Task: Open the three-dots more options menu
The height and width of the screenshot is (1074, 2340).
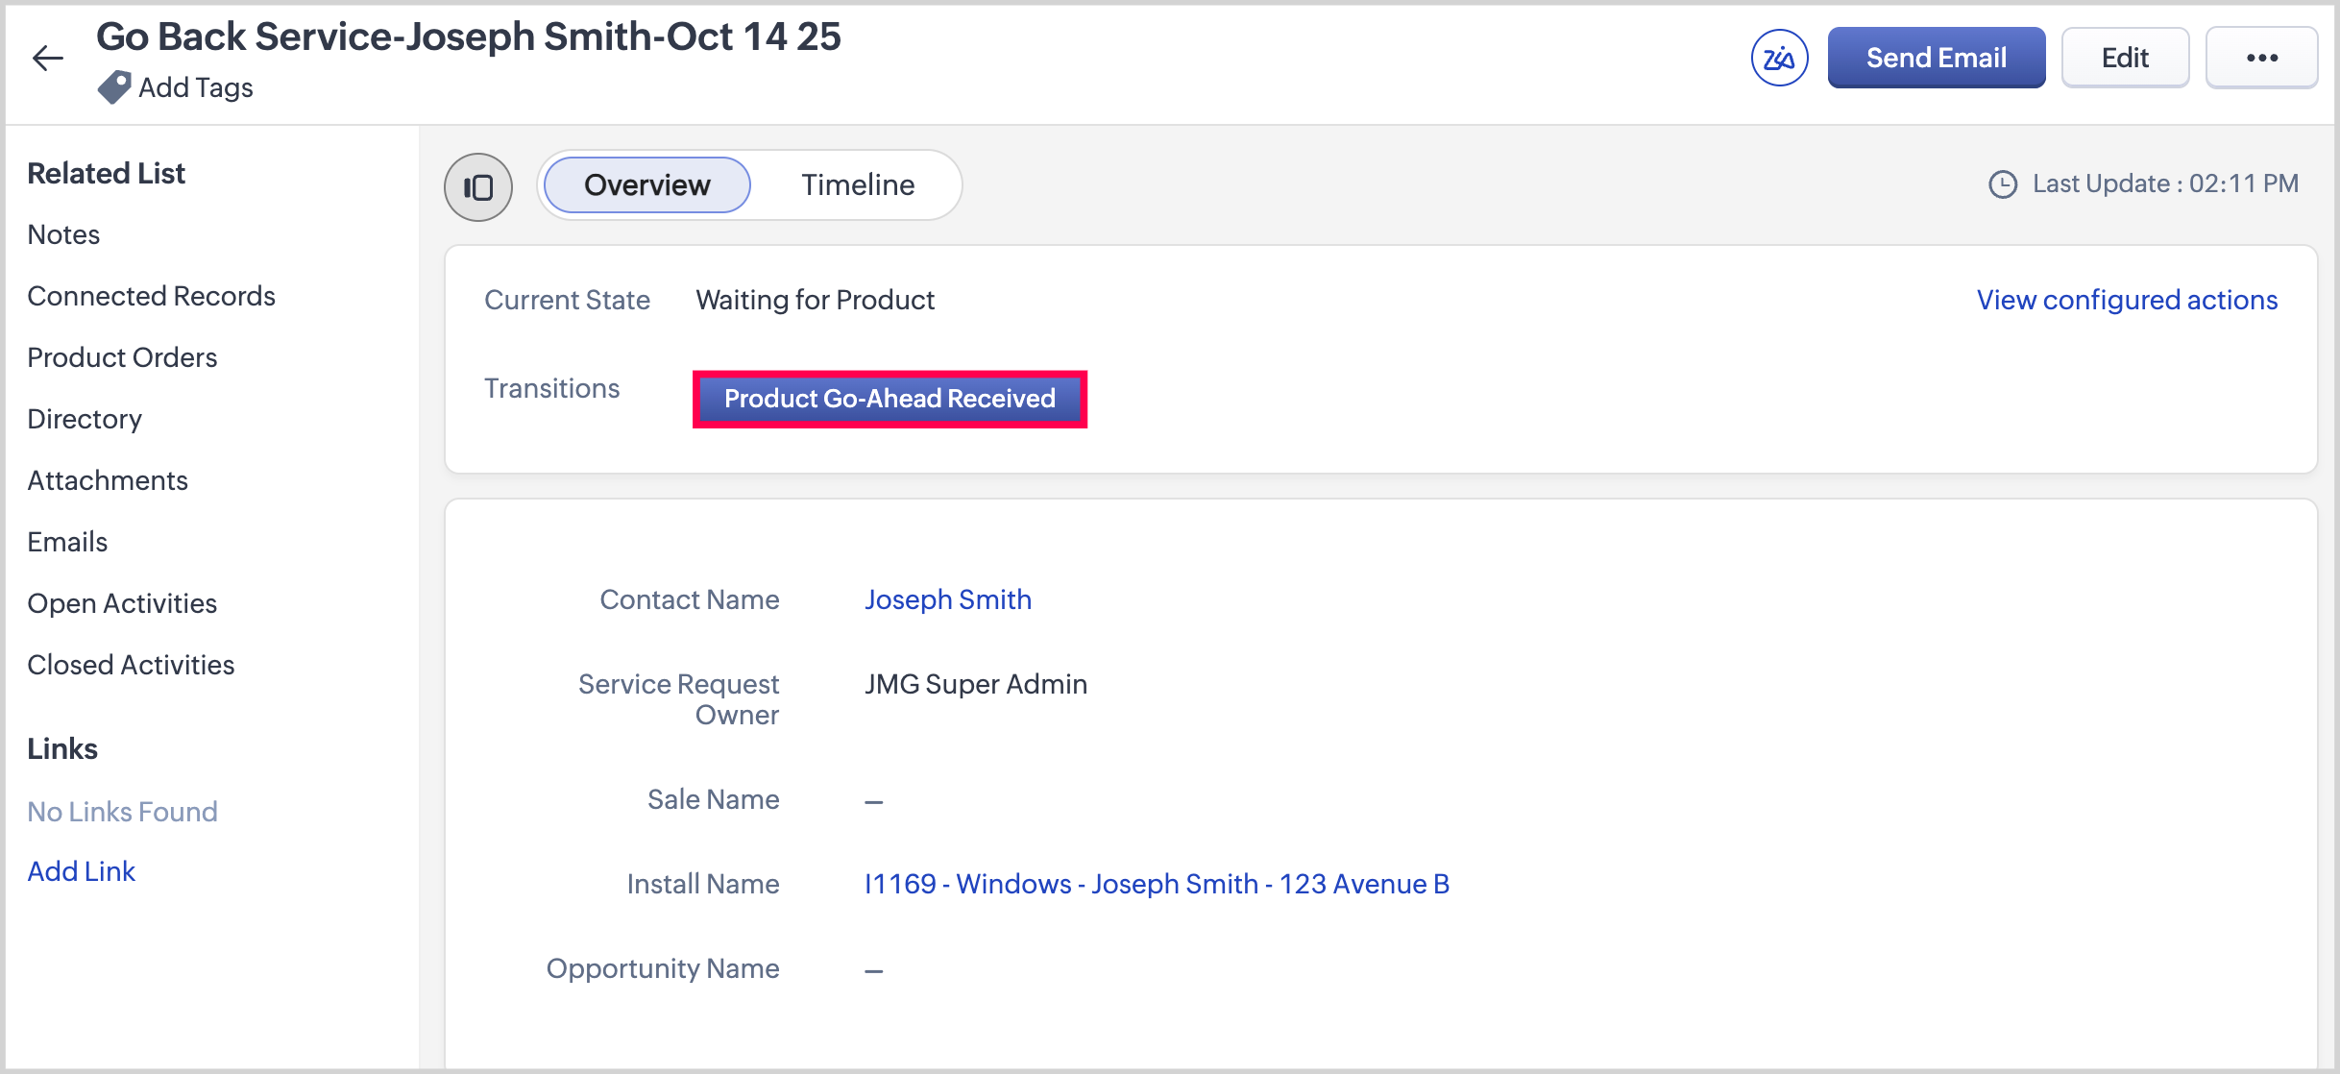Action: coord(2261,59)
